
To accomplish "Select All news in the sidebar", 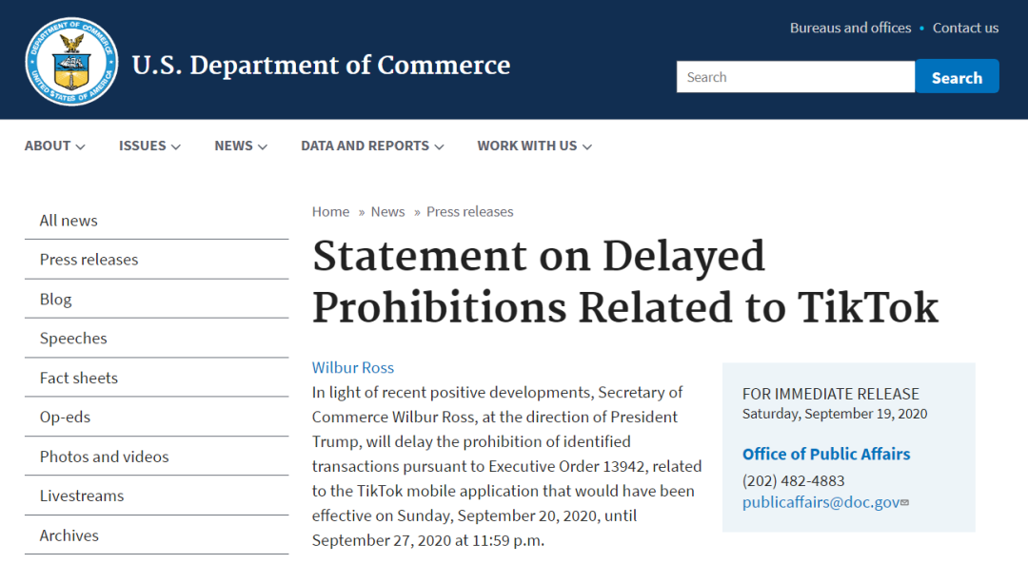I will [x=69, y=221].
